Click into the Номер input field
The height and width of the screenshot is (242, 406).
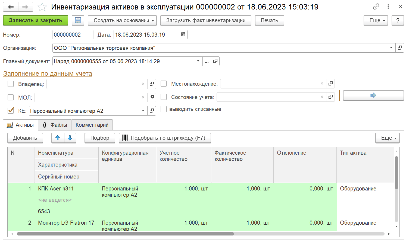click(73, 34)
